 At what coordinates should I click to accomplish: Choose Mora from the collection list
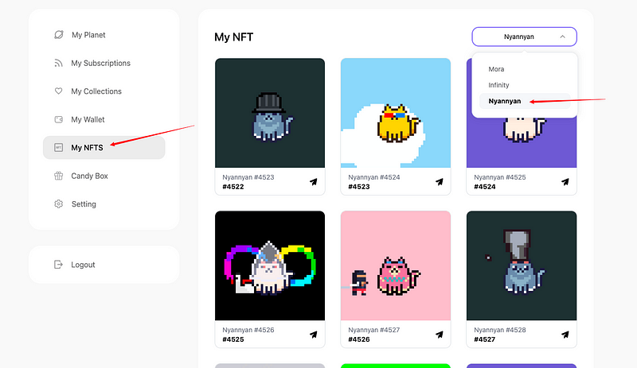pos(496,69)
